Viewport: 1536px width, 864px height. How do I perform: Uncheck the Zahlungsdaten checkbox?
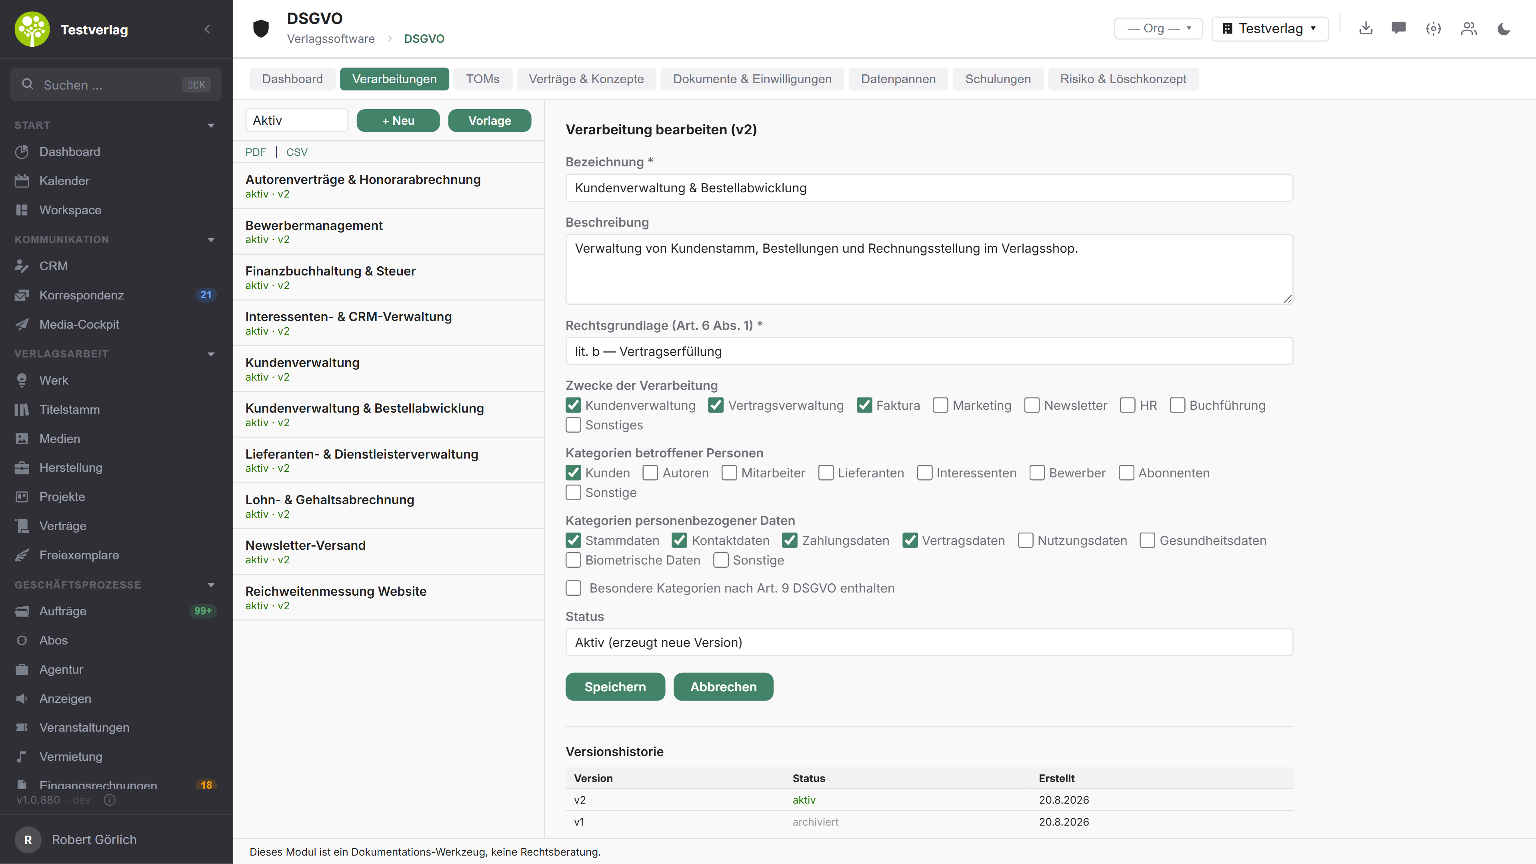790,541
